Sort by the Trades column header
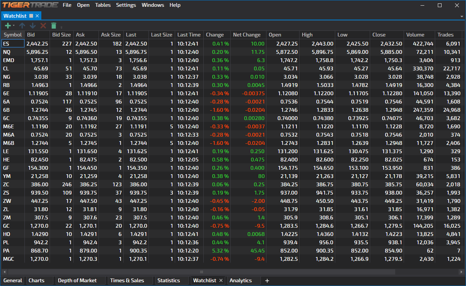Viewport: 466px width, 286px height. (449, 35)
